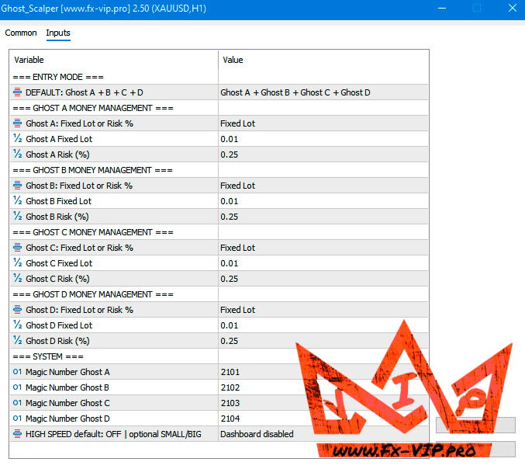The width and height of the screenshot is (525, 469).
Task: Edit the Ghost B Fixed Lot value 0.01
Action: coord(323,201)
